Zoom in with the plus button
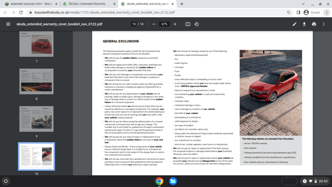The width and height of the screenshot is (332, 187). 175,24
